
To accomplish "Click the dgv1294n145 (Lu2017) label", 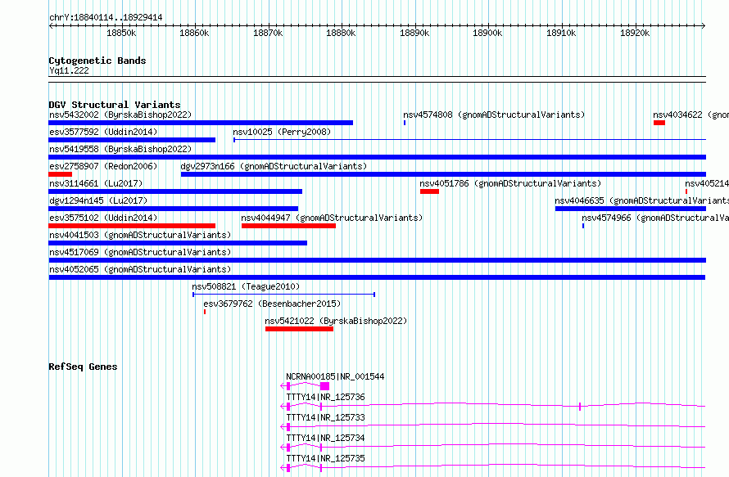I will coord(98,200).
